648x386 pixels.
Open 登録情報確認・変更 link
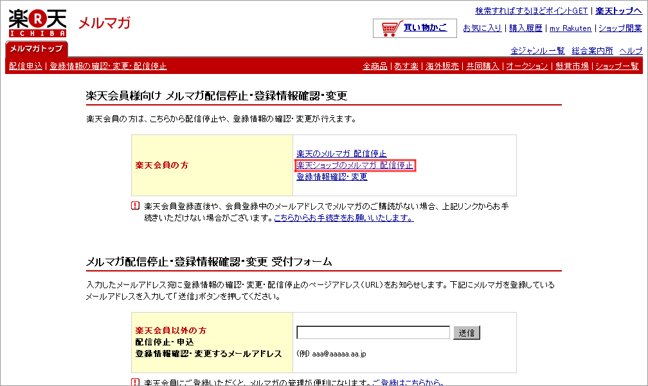[x=332, y=177]
